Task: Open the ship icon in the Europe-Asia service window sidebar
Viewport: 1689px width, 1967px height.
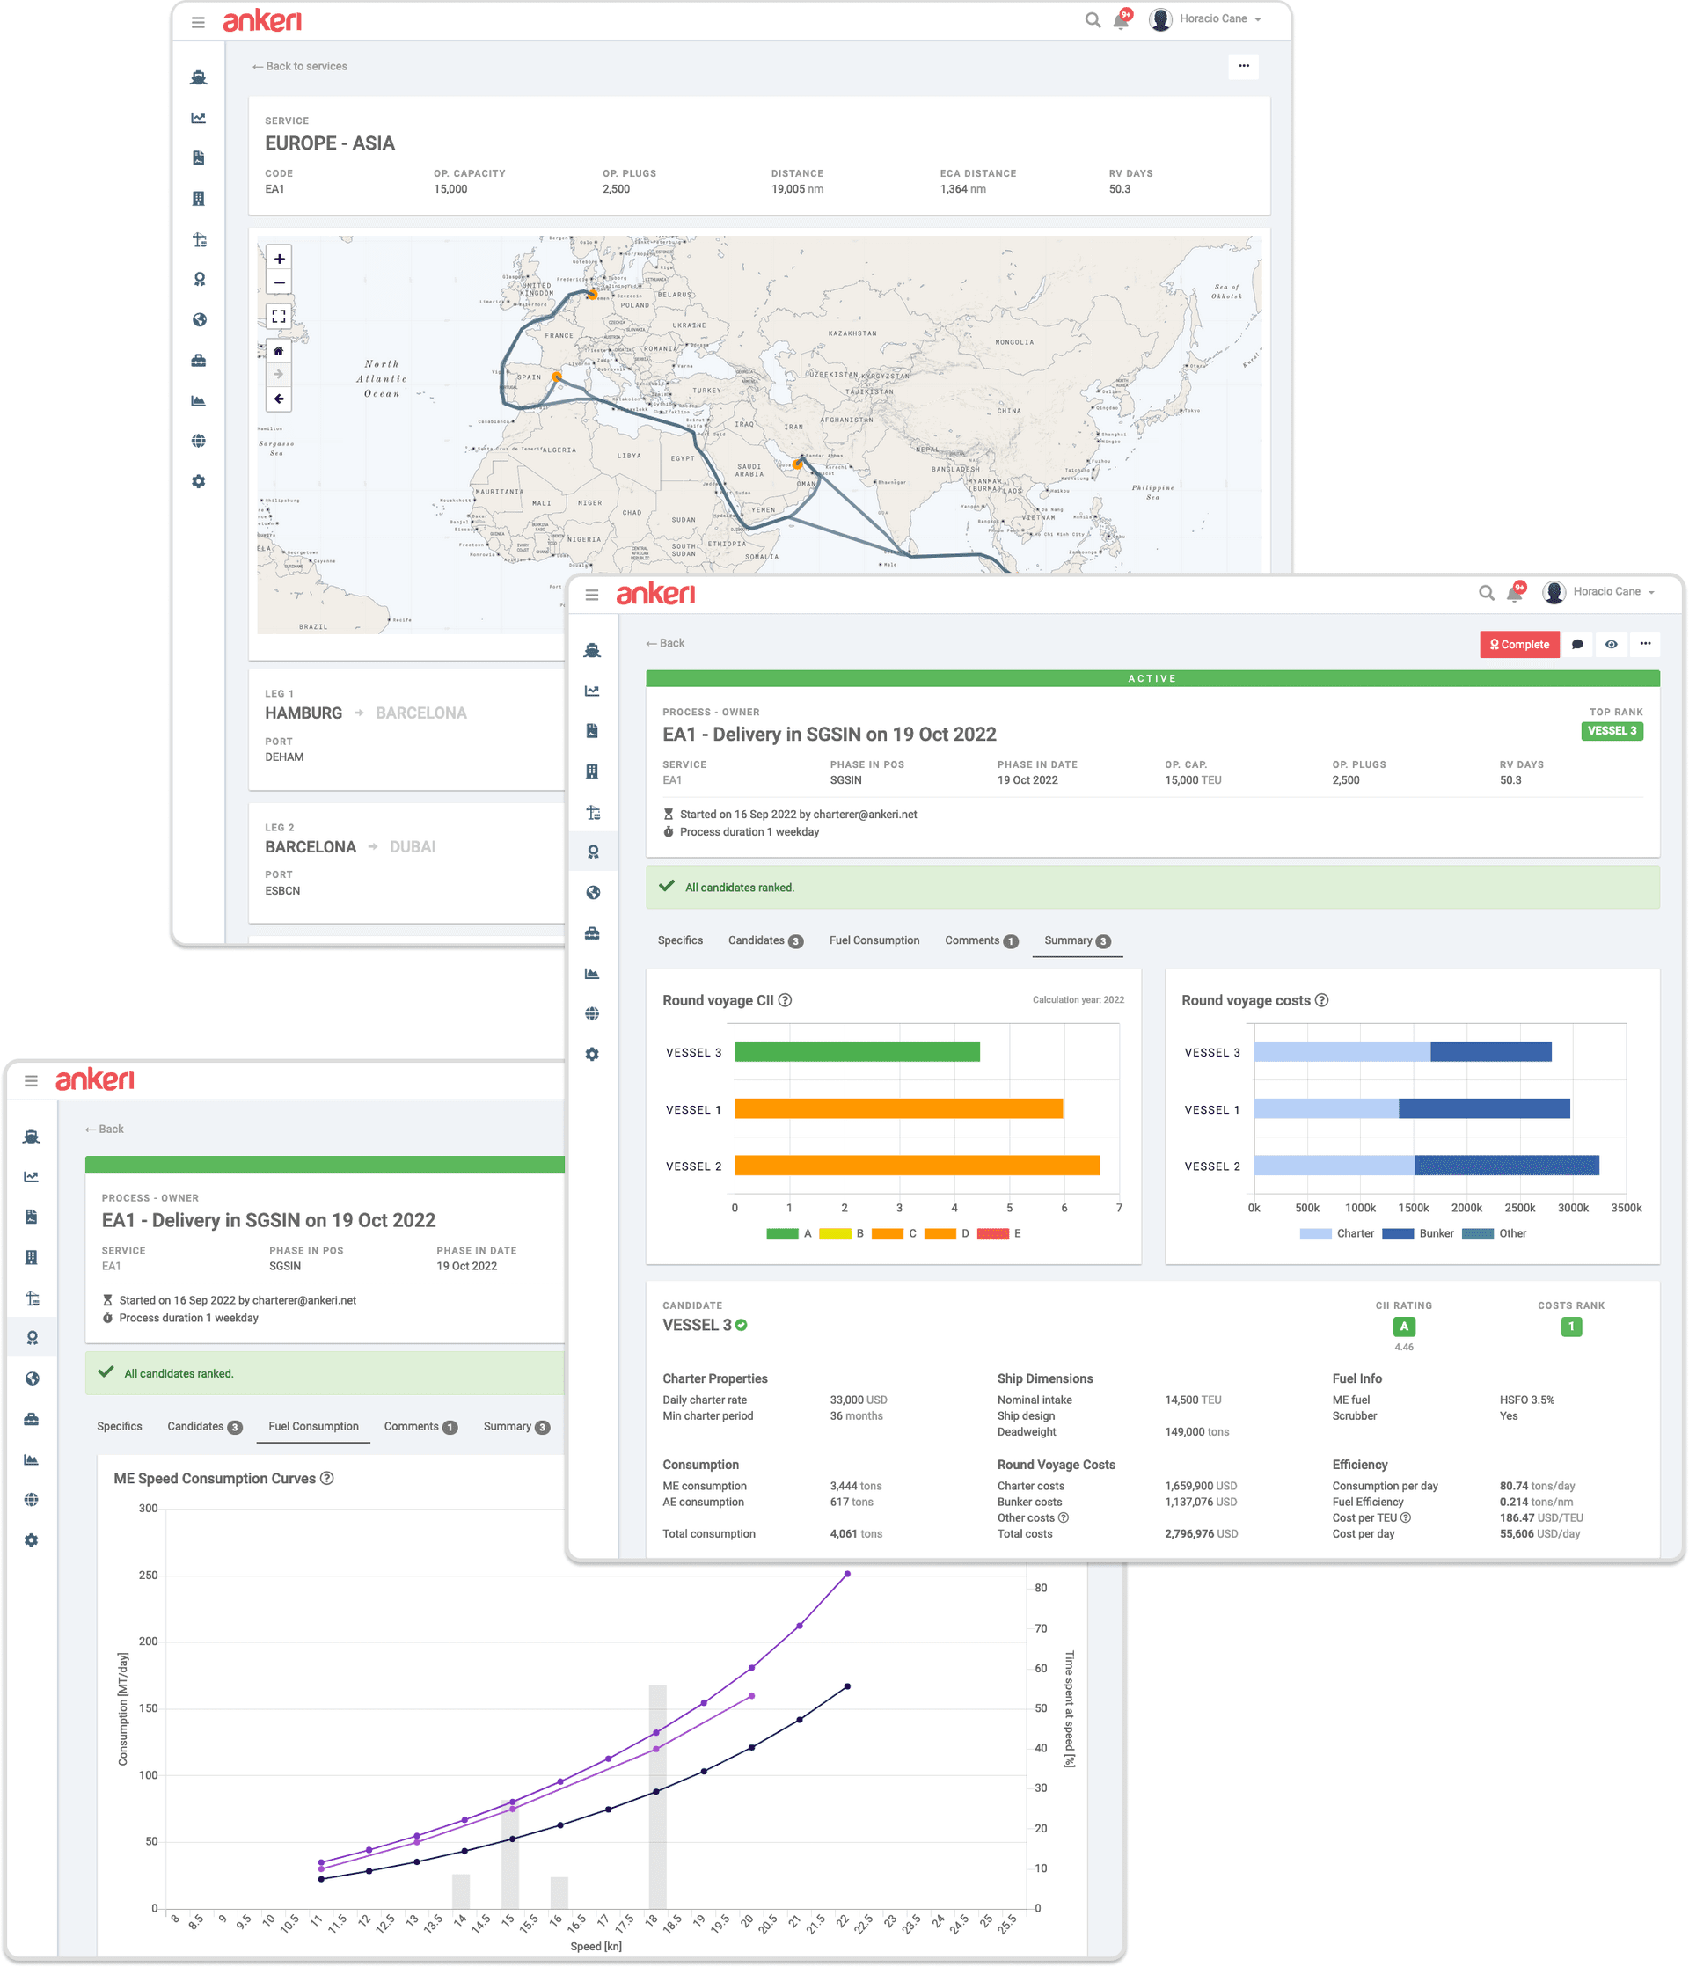Action: tap(199, 77)
